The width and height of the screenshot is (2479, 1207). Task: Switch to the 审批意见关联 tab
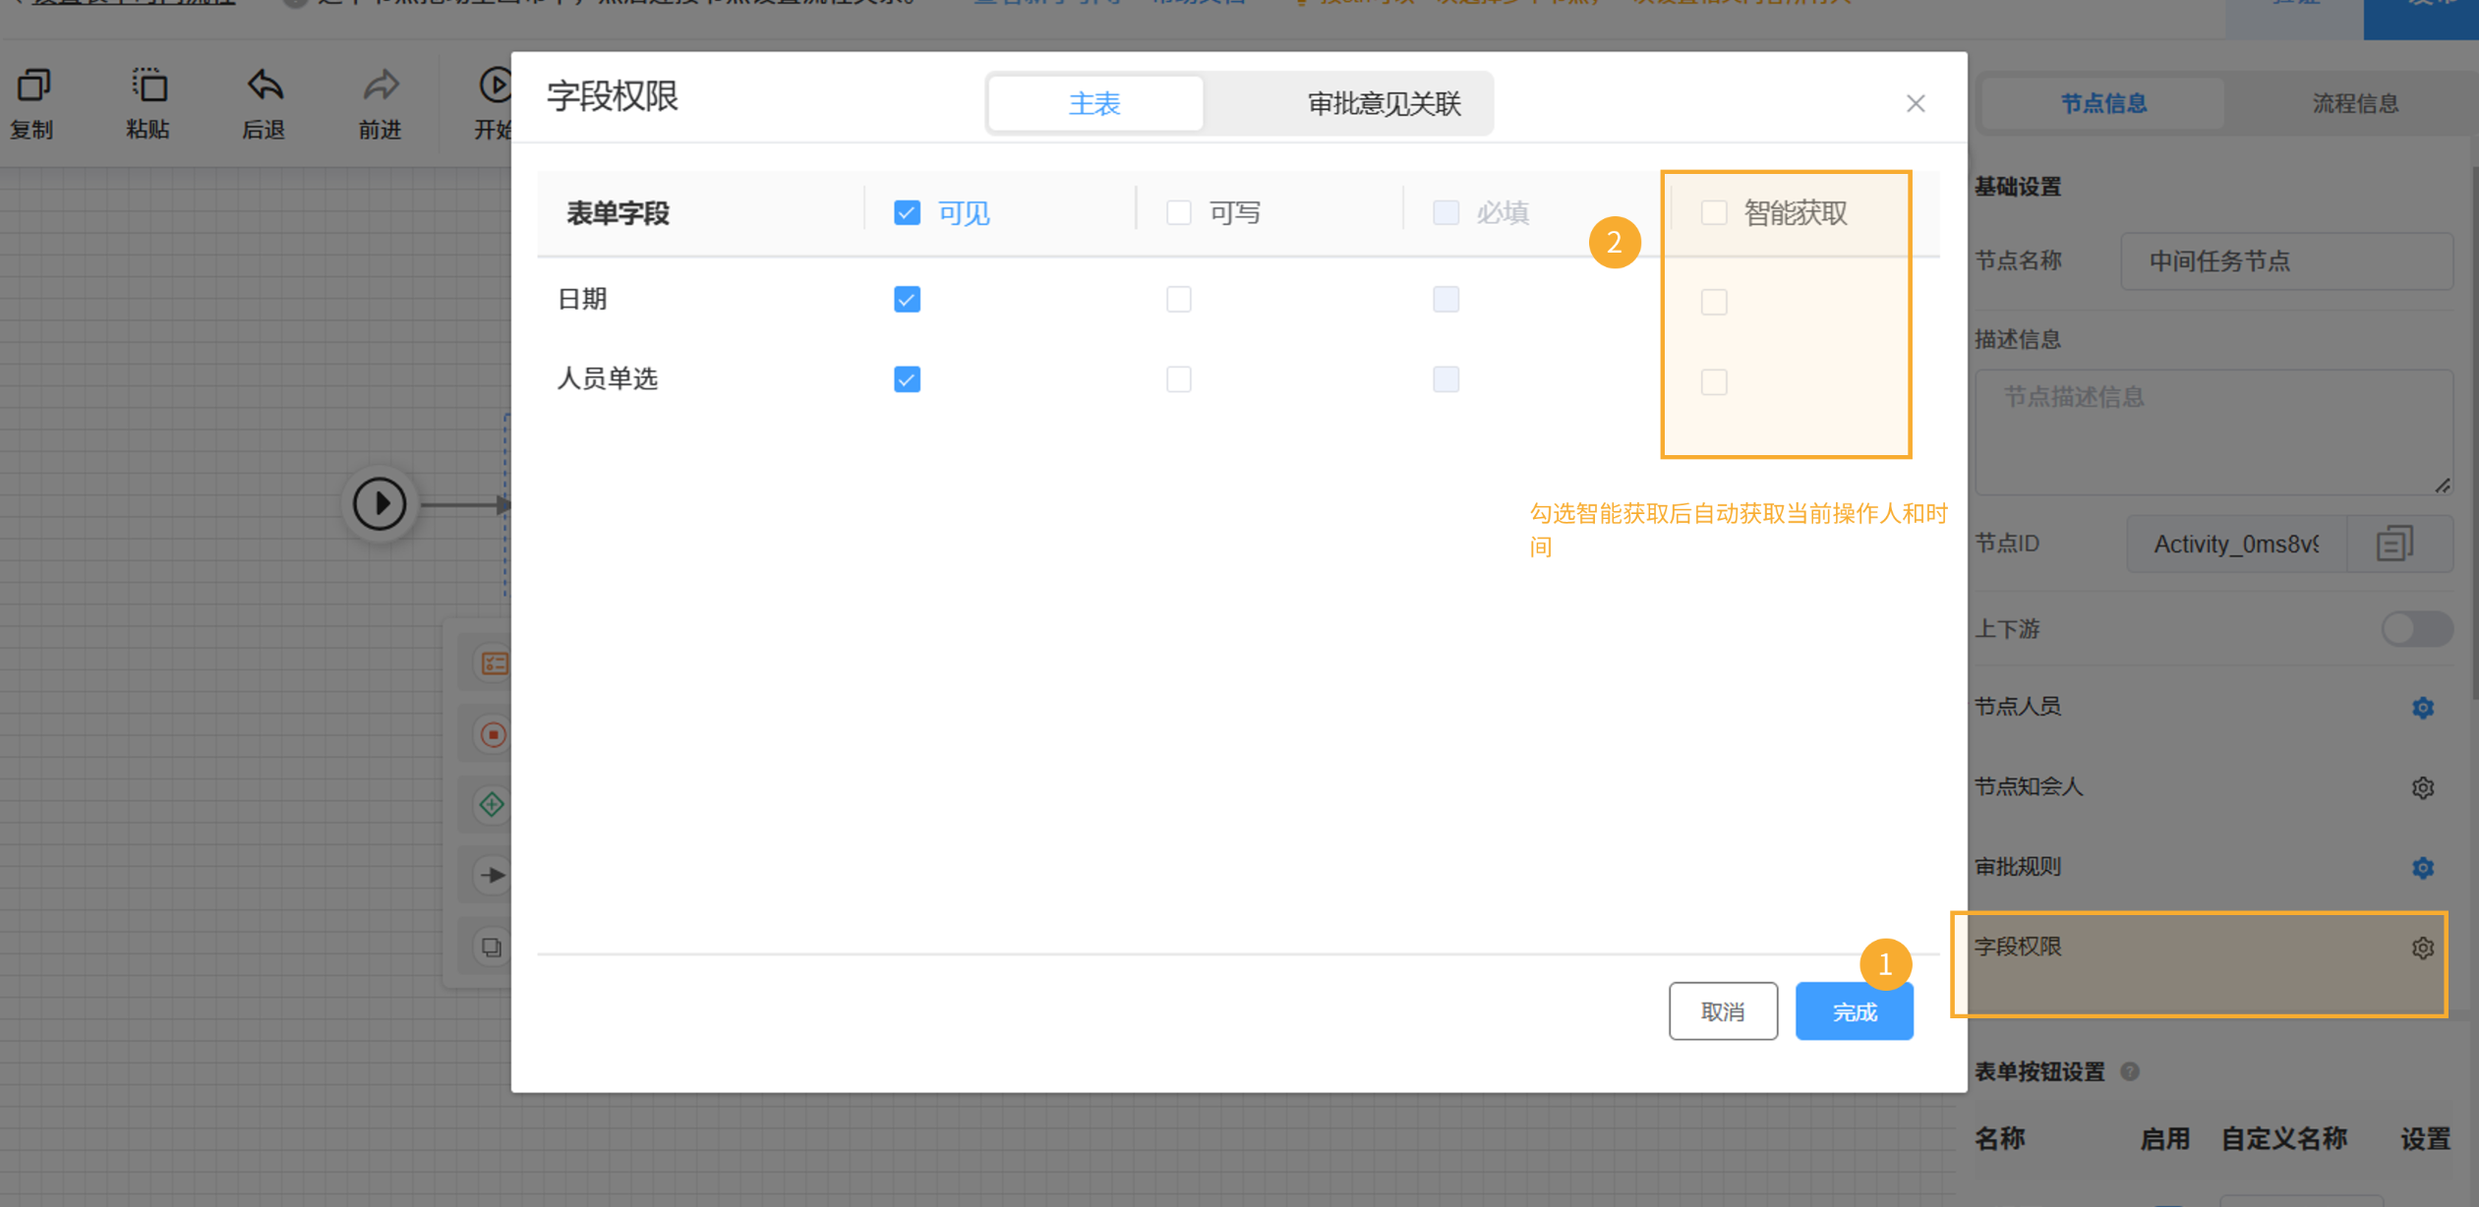1383,103
